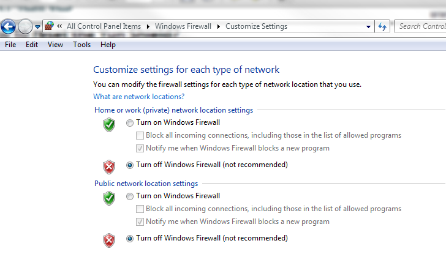Image resolution: width=446 pixels, height=276 pixels.
Task: Open the Edit menu
Action: [32, 45]
